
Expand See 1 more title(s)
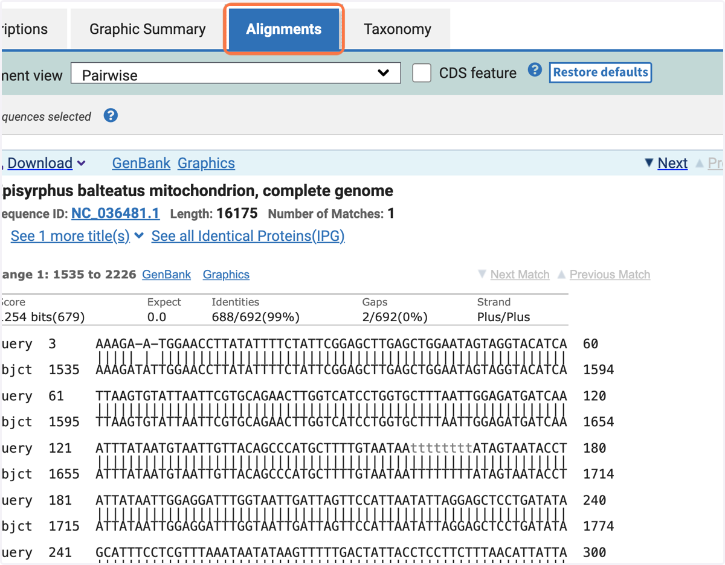77,236
